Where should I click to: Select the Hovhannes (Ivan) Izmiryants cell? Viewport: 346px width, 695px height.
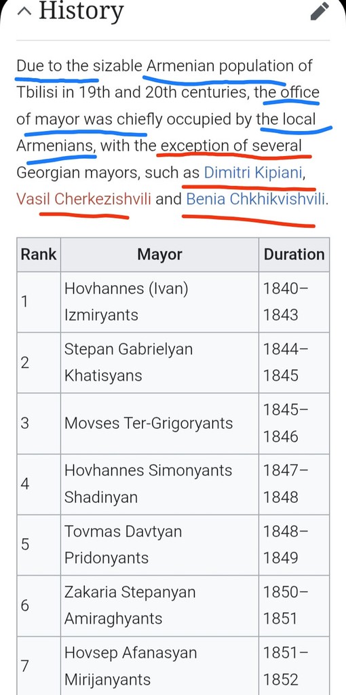coord(159,302)
